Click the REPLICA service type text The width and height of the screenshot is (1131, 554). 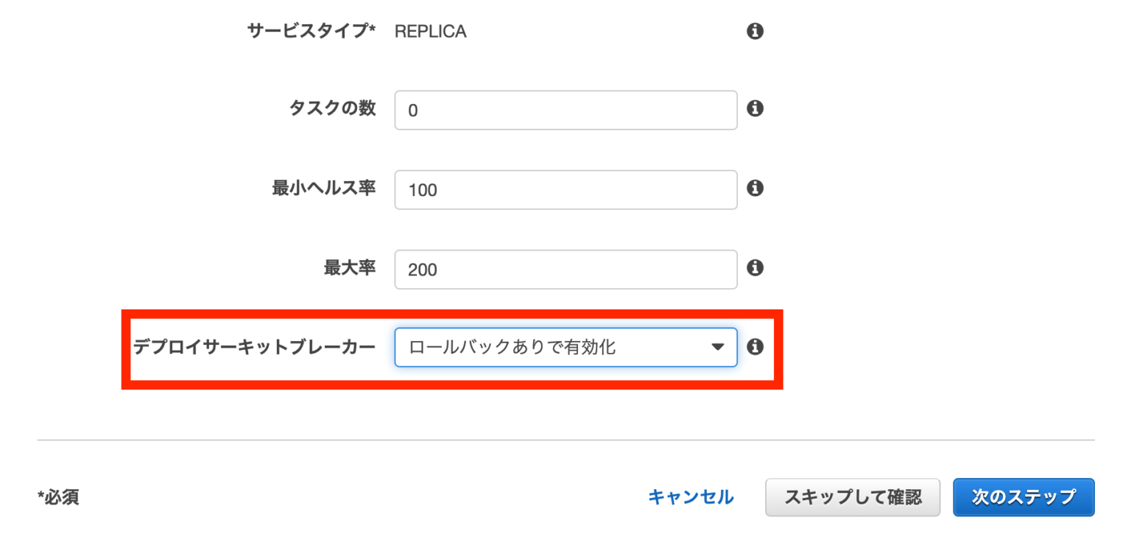tap(431, 31)
